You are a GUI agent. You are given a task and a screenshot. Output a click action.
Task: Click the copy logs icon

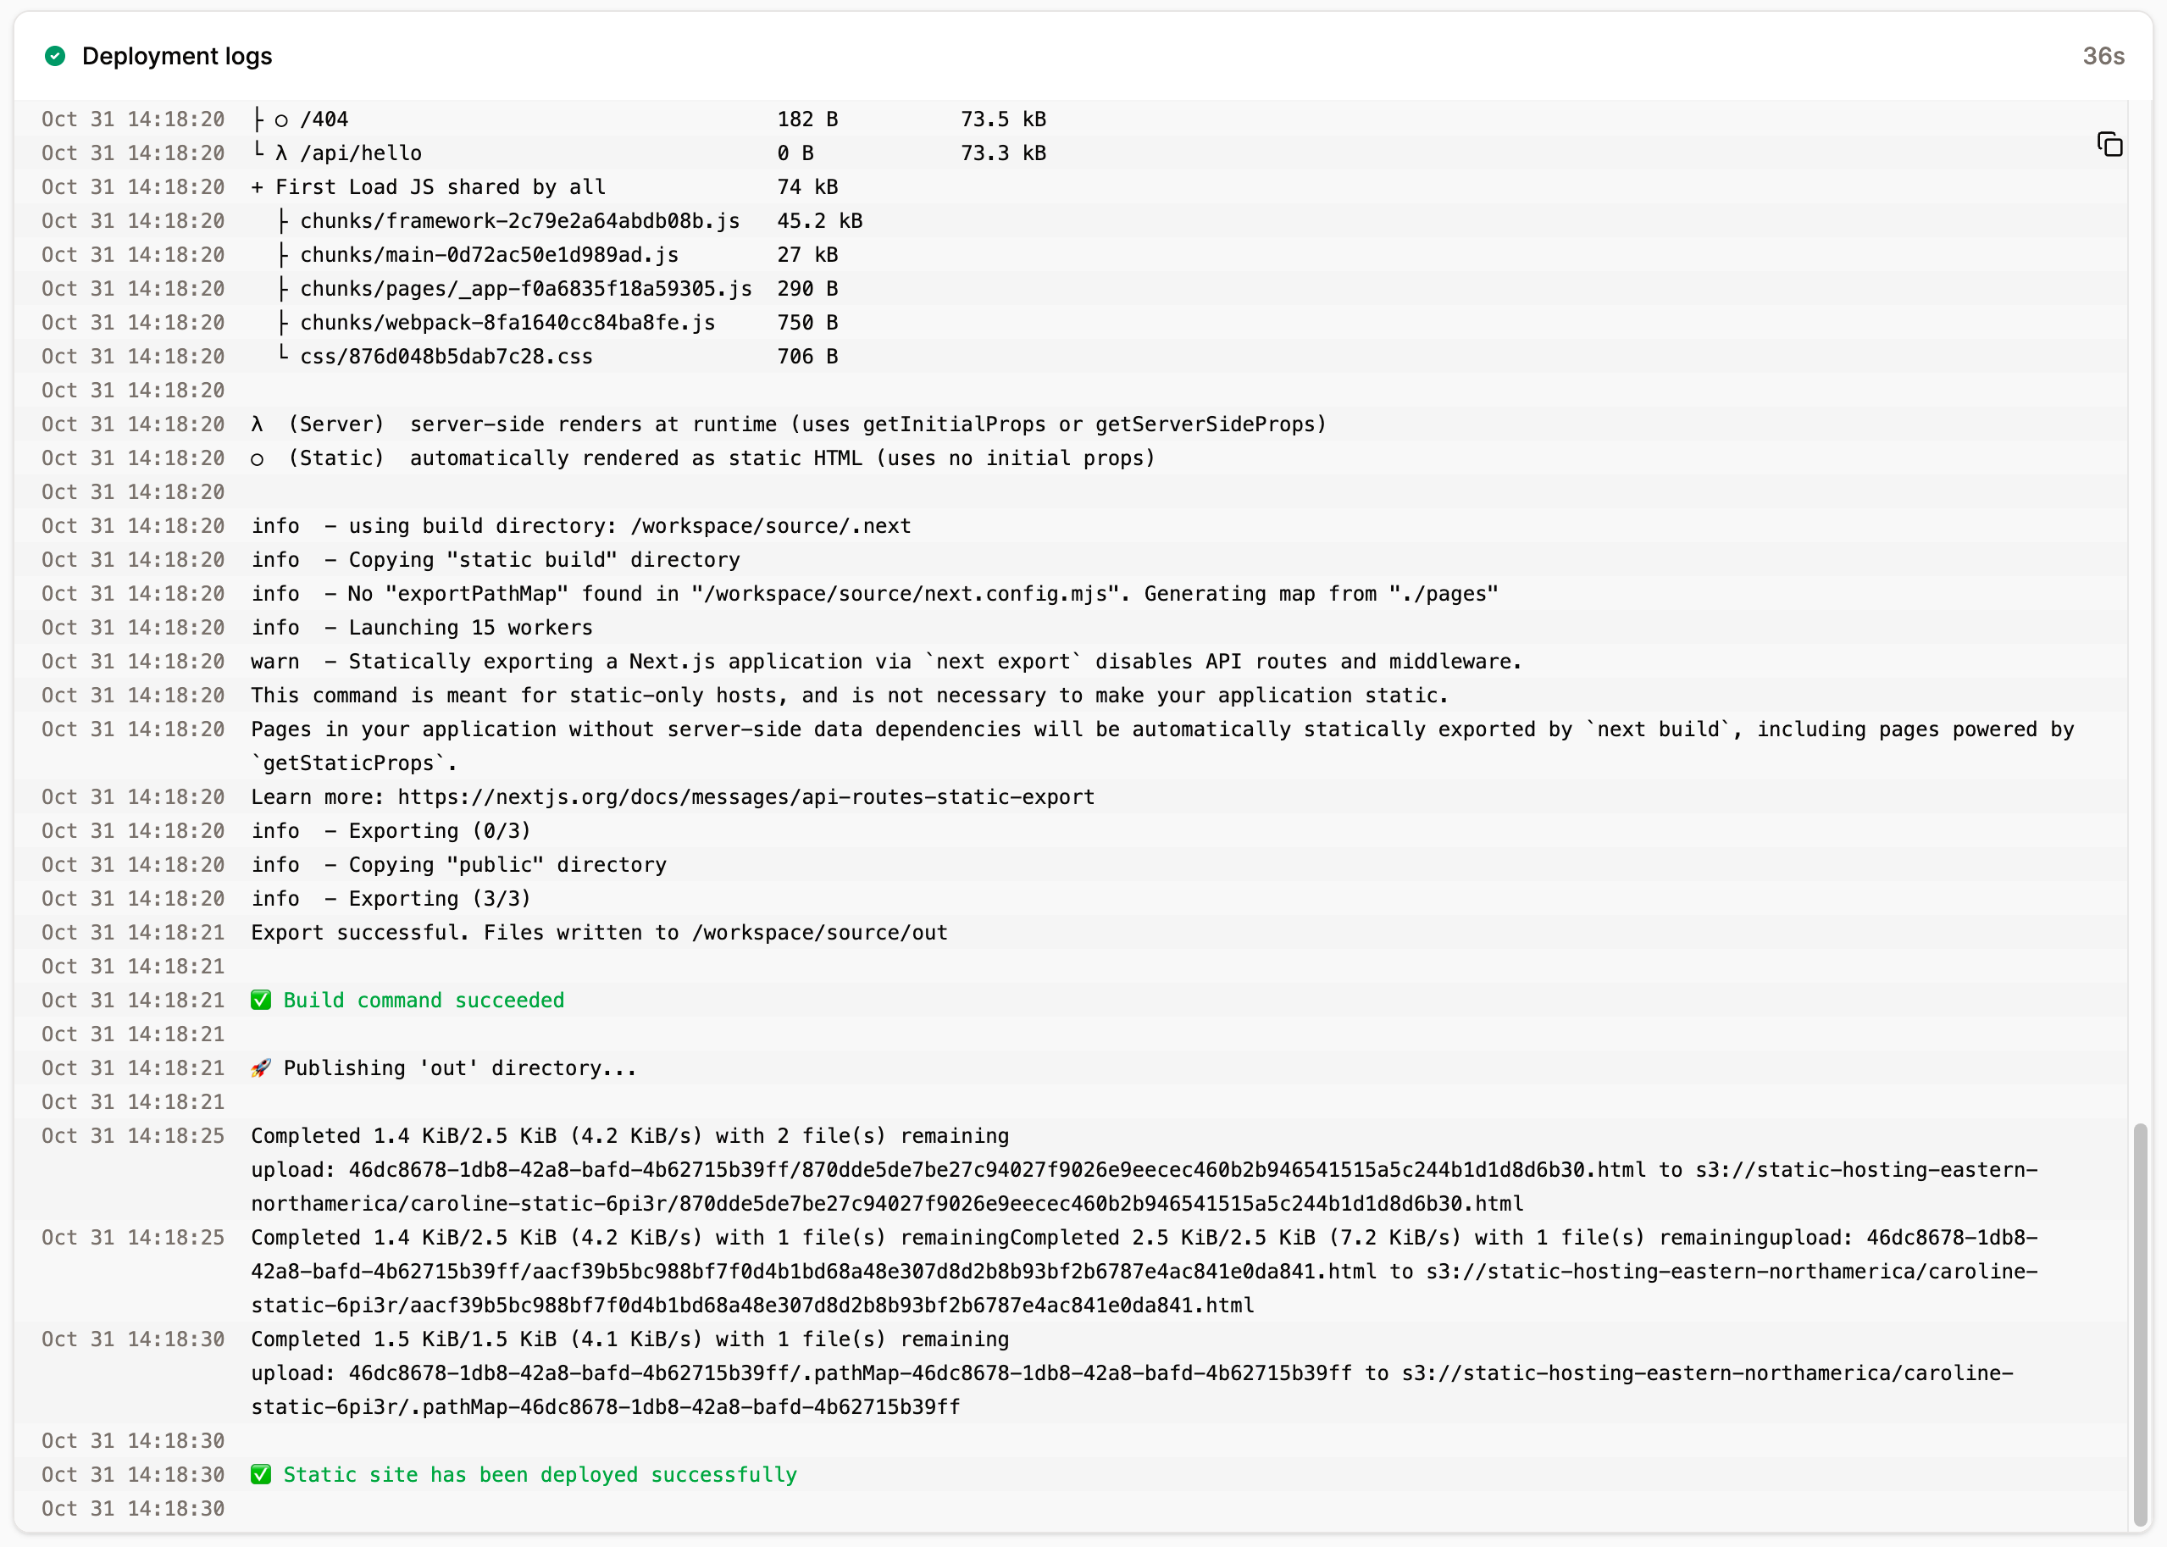point(2110,145)
